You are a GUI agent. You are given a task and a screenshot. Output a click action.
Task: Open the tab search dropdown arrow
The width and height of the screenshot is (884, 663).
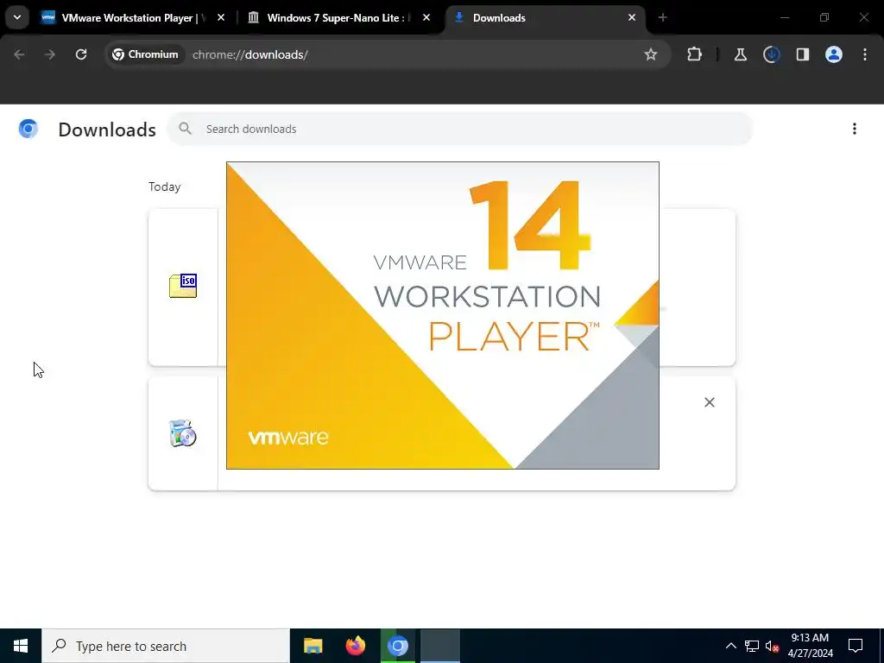coord(17,17)
